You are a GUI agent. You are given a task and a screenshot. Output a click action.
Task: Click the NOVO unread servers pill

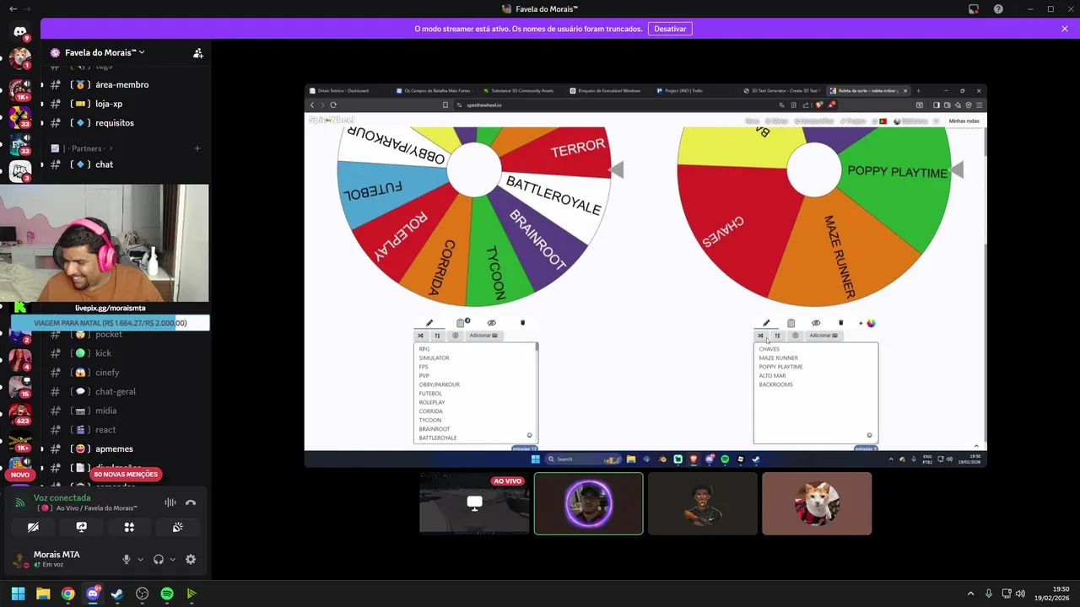[x=20, y=475]
